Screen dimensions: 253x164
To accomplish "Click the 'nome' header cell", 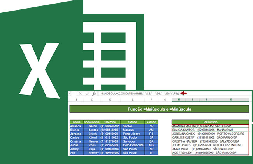I will point(77,122).
